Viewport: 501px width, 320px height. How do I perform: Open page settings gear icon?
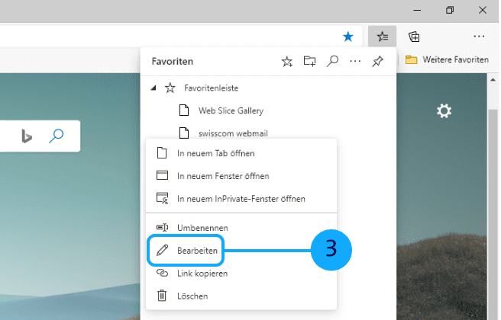pyautogui.click(x=444, y=111)
